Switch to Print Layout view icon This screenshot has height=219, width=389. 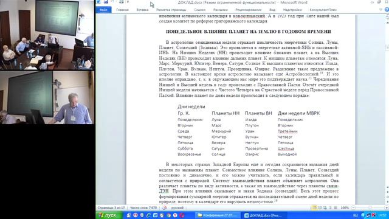point(314,207)
